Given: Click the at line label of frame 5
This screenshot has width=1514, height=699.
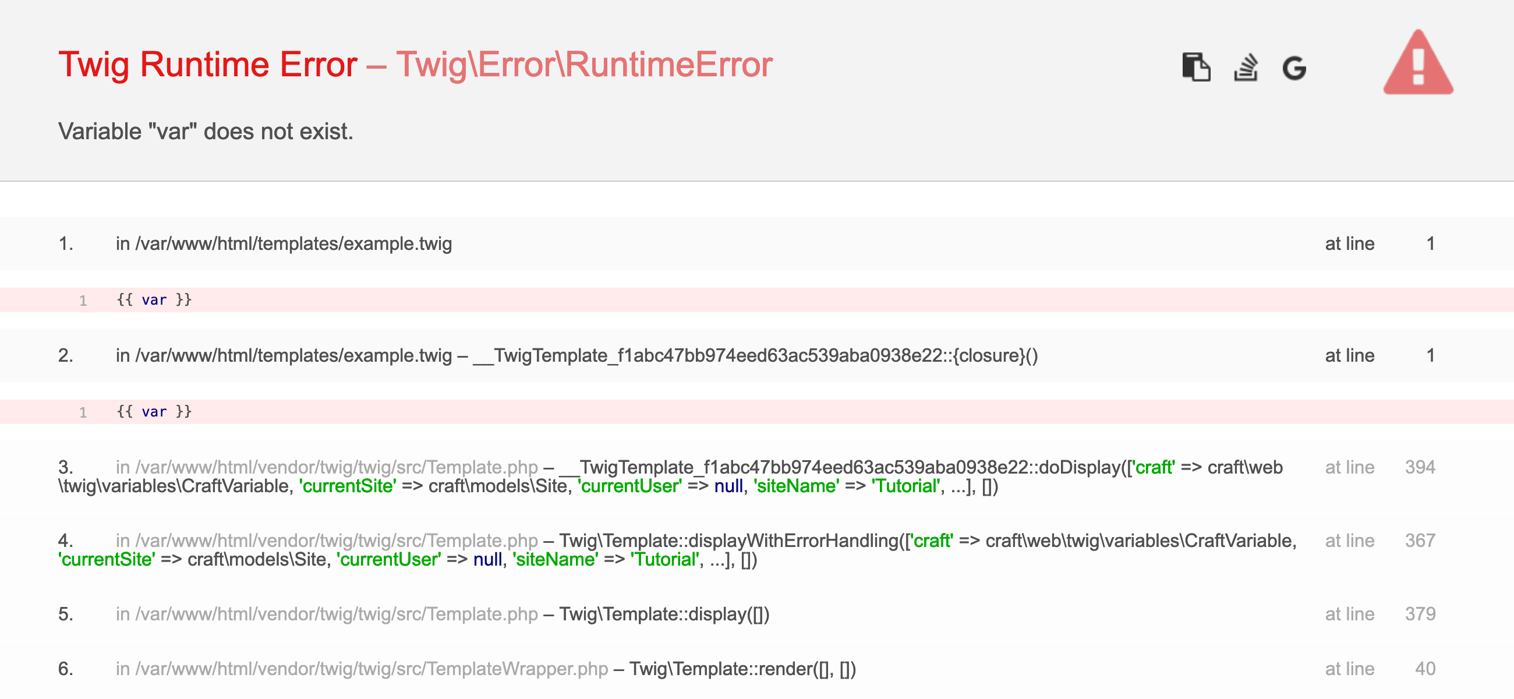Looking at the screenshot, I should 1350,614.
